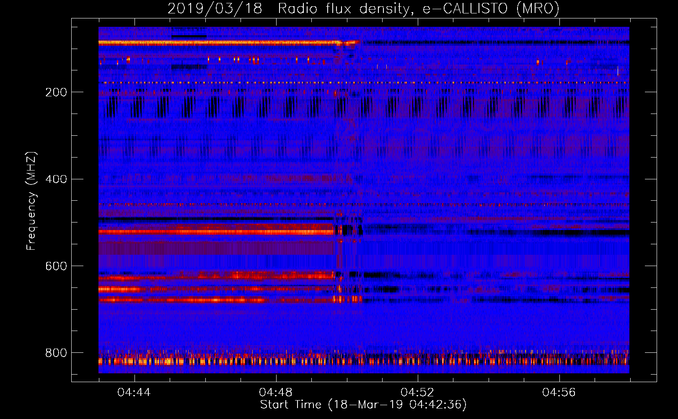Click the "Frequency (MHZ)" y-axis label
Screen dimensions: 678x419
click(31, 201)
